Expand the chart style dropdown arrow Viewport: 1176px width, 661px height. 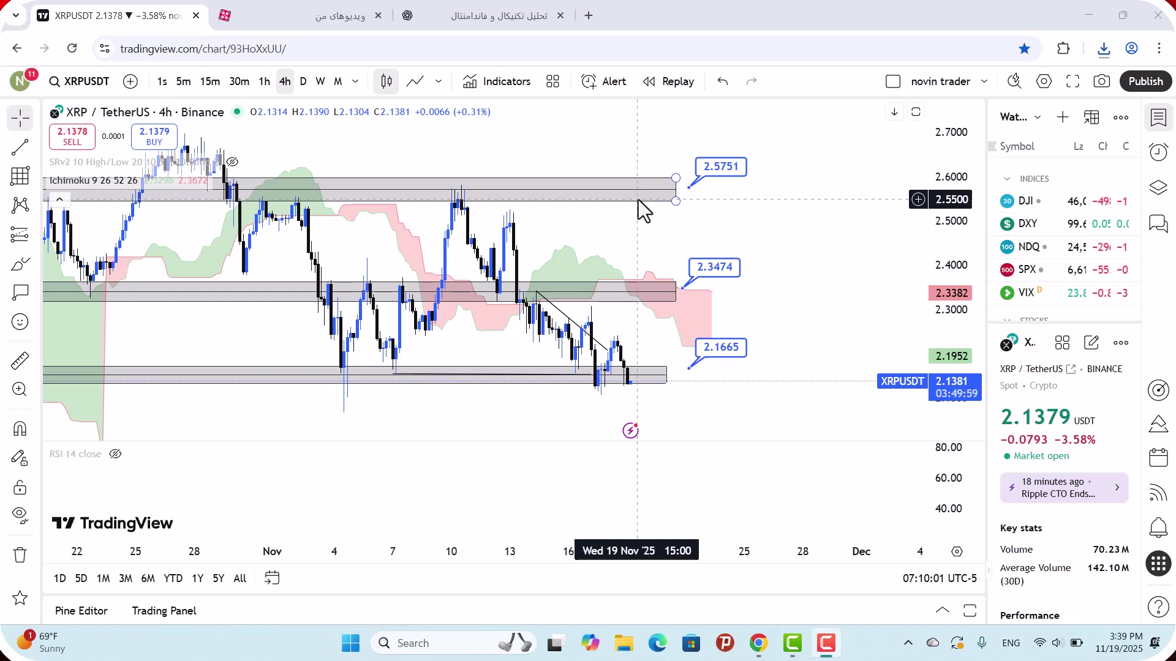[x=439, y=81]
